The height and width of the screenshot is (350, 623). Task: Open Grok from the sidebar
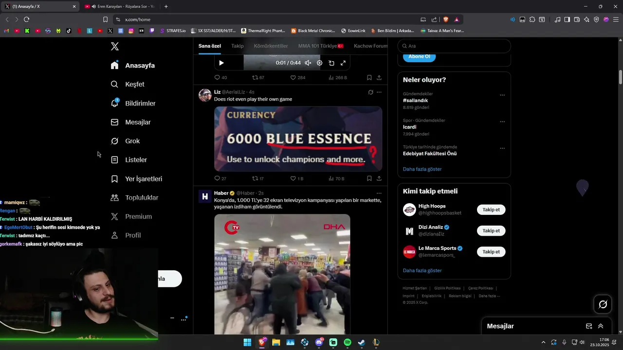[125, 141]
